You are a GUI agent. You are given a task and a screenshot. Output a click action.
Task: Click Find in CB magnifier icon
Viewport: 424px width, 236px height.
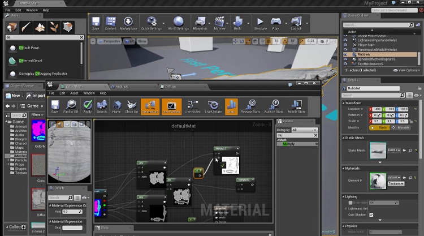tap(71, 106)
